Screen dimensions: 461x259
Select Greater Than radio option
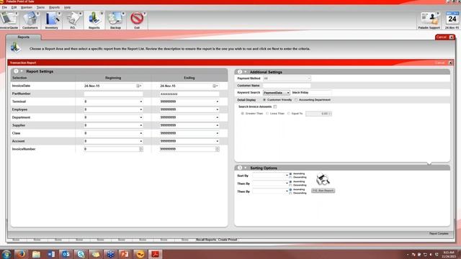[x=243, y=114]
